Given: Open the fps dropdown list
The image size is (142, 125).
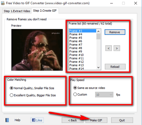Looking at the screenshot, I should click(x=104, y=95).
